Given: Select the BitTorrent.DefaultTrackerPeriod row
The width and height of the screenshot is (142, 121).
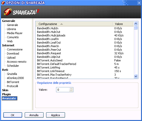Looking at the screenshot, I should pyautogui.click(x=85, y=64).
